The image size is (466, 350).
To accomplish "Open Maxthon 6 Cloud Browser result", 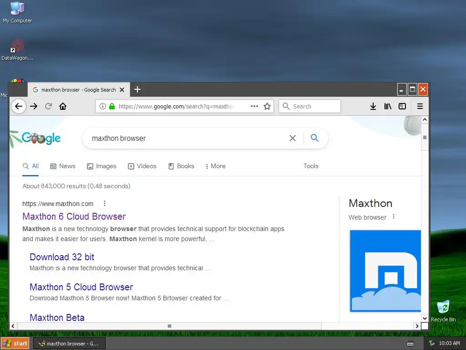I will click(74, 216).
